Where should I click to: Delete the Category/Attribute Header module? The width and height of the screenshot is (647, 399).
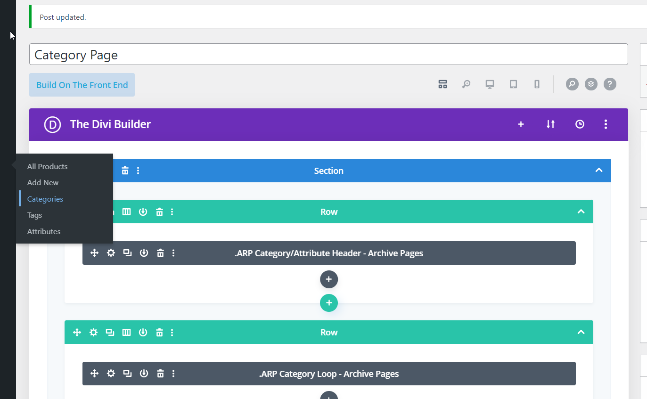160,253
